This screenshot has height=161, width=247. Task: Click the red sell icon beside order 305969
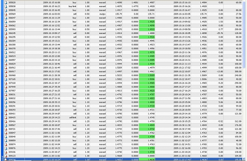coord(6,14)
